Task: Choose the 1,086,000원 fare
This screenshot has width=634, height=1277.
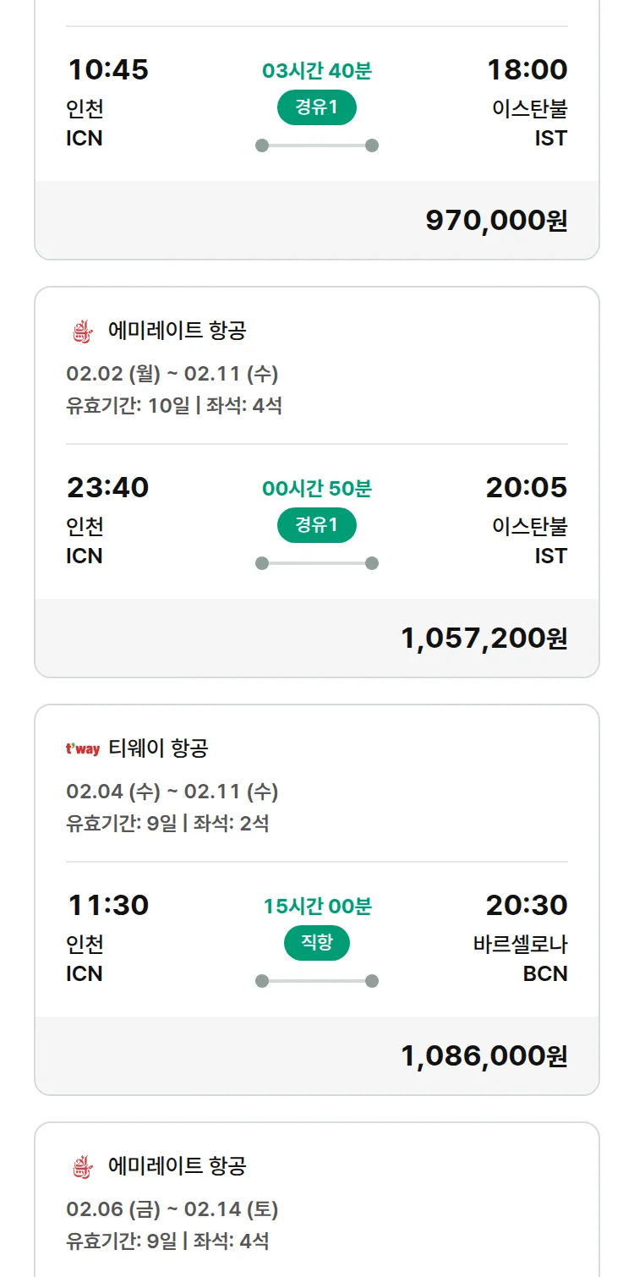Action: (x=484, y=1055)
